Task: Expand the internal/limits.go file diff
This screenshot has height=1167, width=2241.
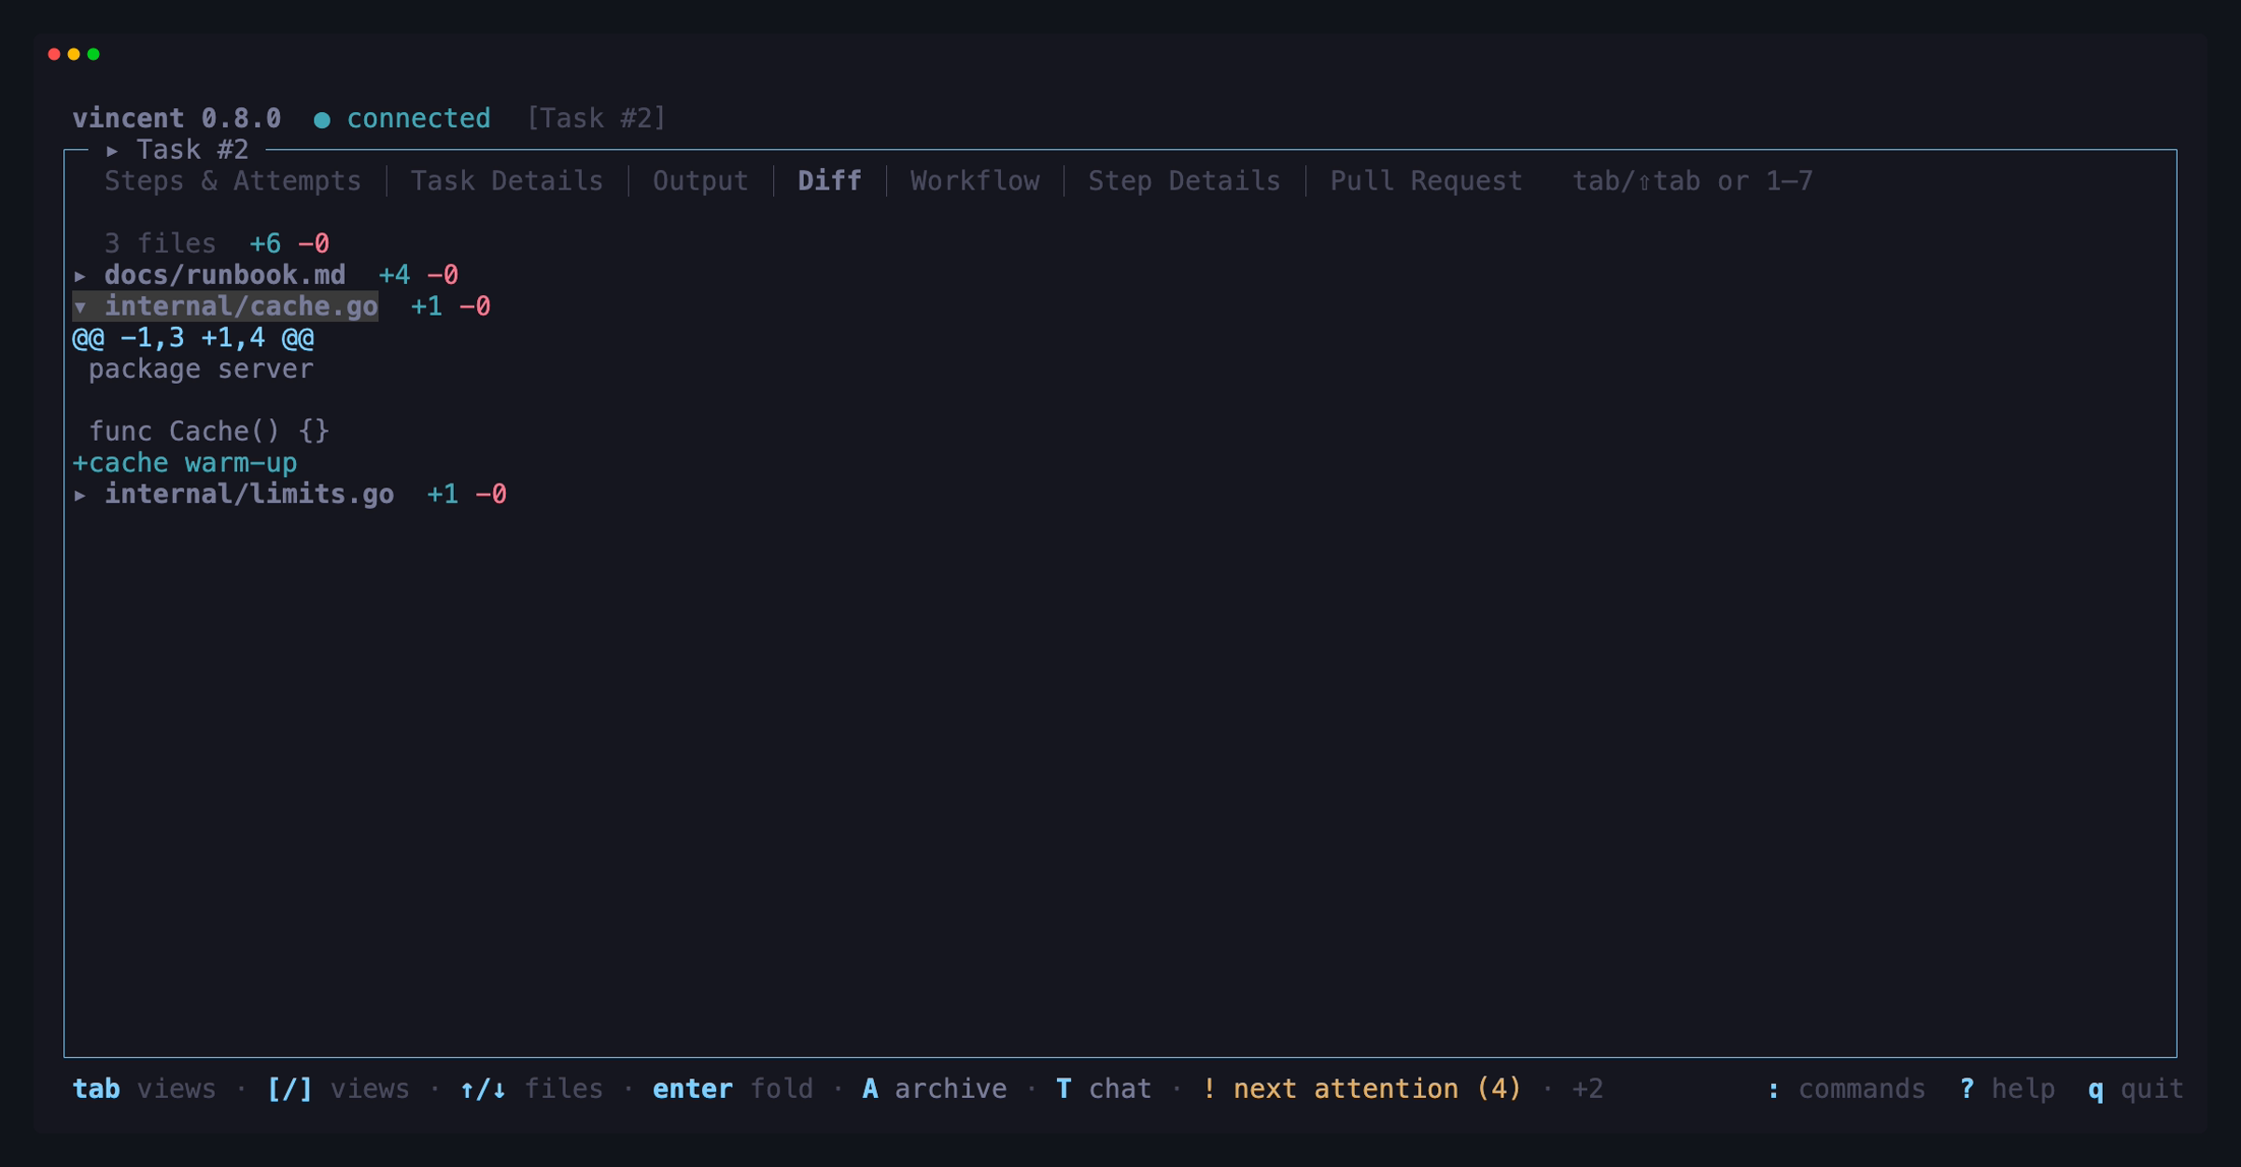Action: tap(80, 495)
